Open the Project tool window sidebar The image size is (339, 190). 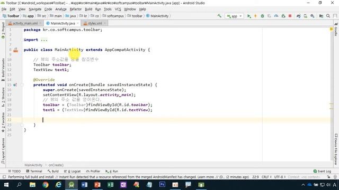3,30
